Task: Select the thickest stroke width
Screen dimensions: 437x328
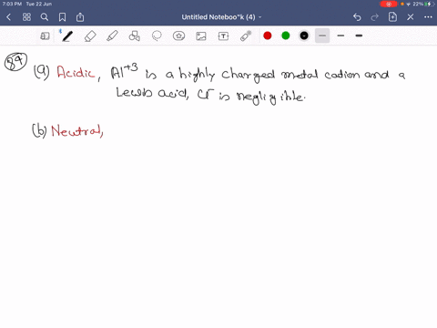Action: [359, 36]
